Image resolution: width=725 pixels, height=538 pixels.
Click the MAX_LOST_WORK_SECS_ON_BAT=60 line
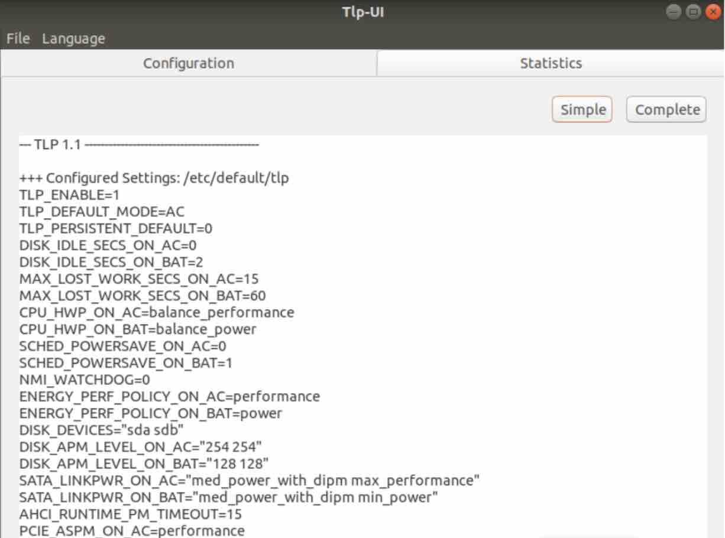(x=143, y=295)
